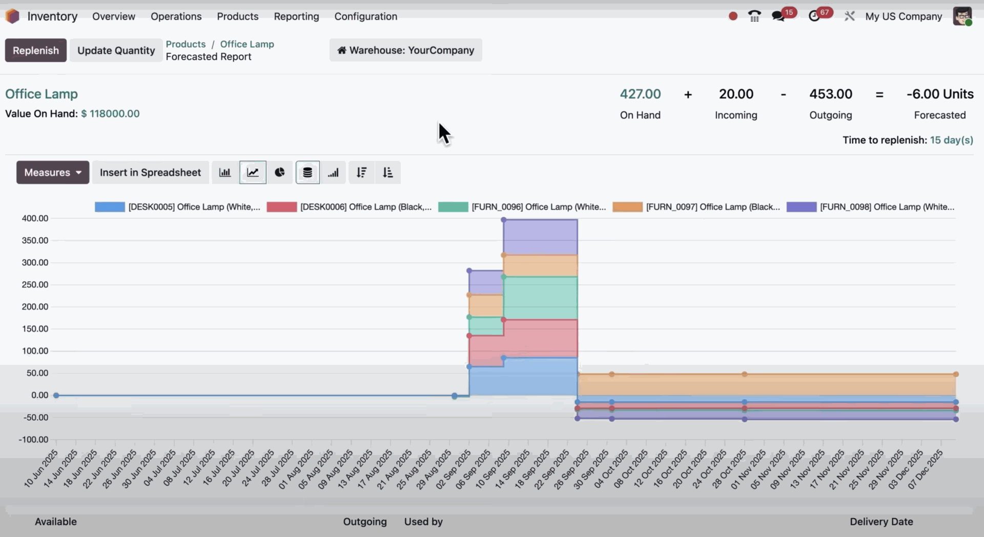984x537 pixels.
Task: Click the user avatar in the top bar
Action: coord(962,16)
